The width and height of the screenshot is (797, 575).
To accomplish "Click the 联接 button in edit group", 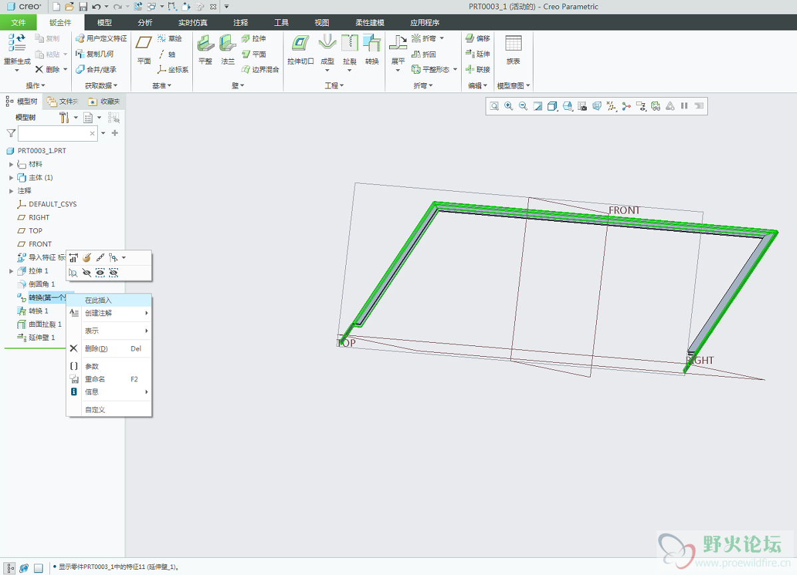I will click(x=478, y=70).
